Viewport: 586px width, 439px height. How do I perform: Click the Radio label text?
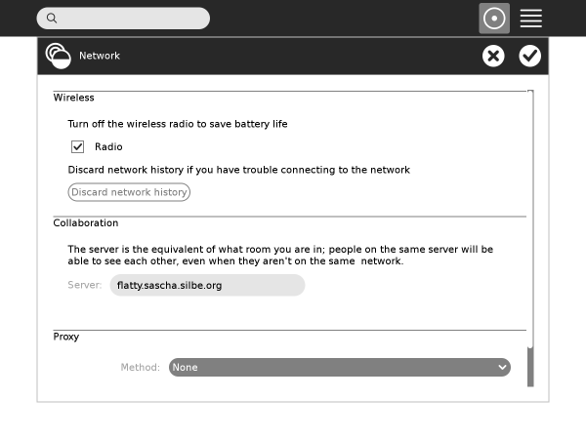tap(108, 147)
